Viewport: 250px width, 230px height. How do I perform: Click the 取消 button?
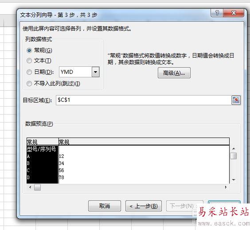105,206
